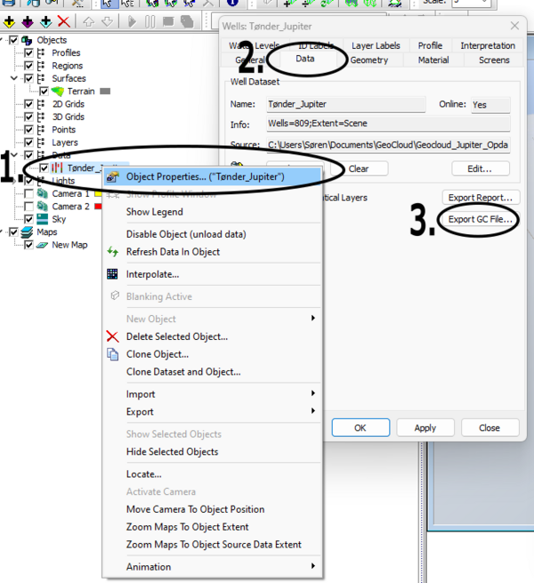
Task: Toggle the Points checkbox
Action: pyautogui.click(x=28, y=130)
